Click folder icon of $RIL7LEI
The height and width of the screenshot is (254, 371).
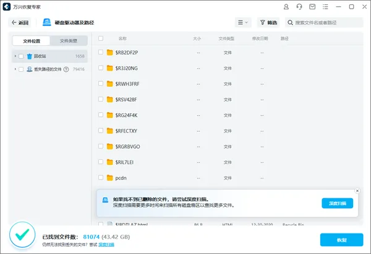[x=110, y=162]
